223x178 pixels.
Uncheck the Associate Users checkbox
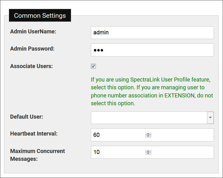point(93,66)
